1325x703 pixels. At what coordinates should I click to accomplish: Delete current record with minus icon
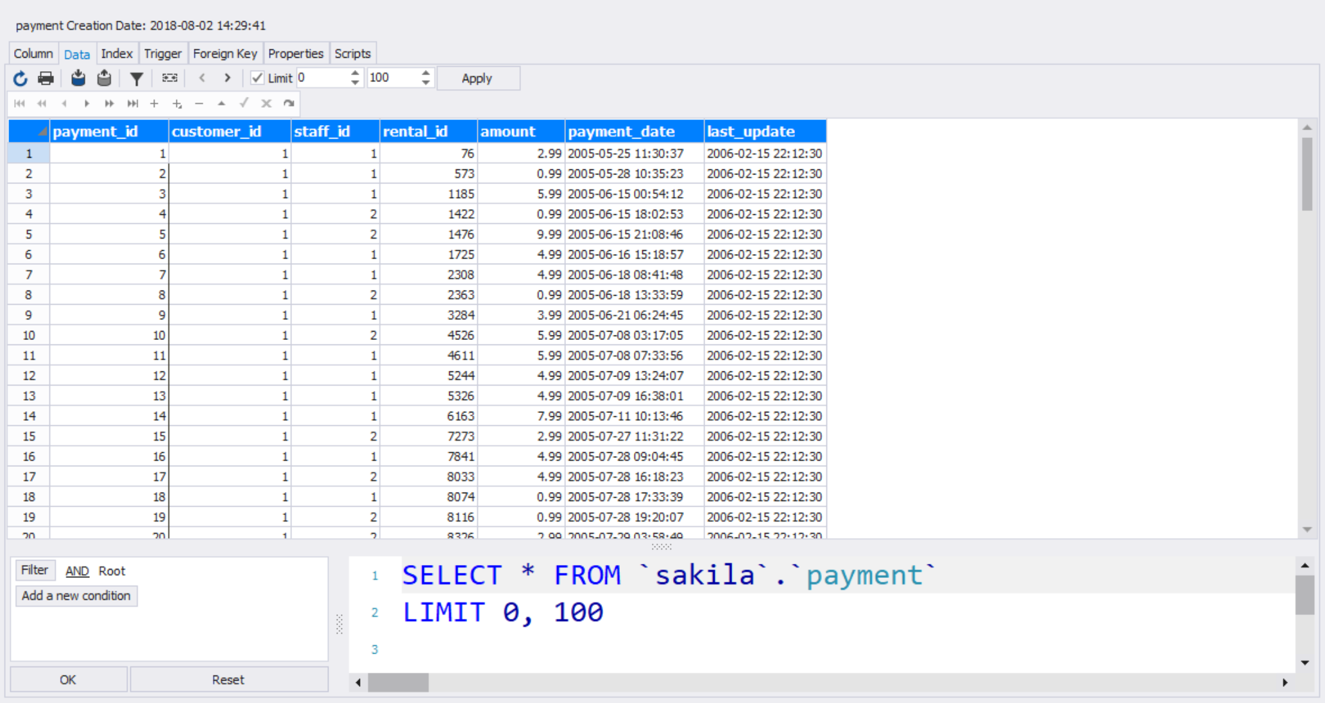[199, 103]
